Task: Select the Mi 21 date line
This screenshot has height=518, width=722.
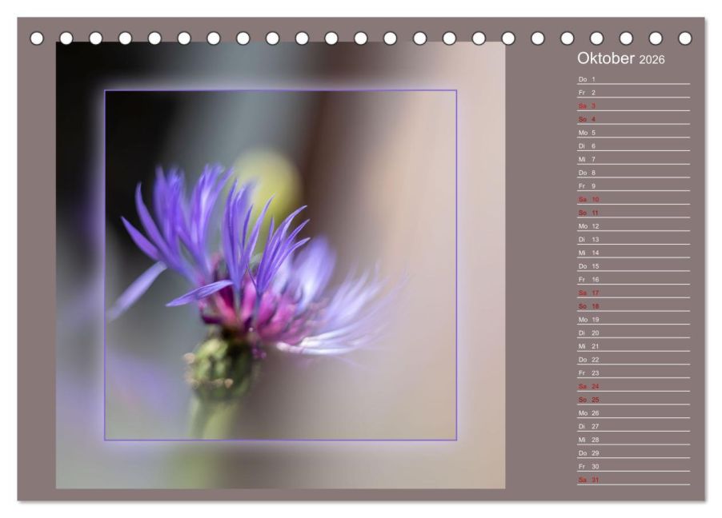Action: (x=632, y=346)
